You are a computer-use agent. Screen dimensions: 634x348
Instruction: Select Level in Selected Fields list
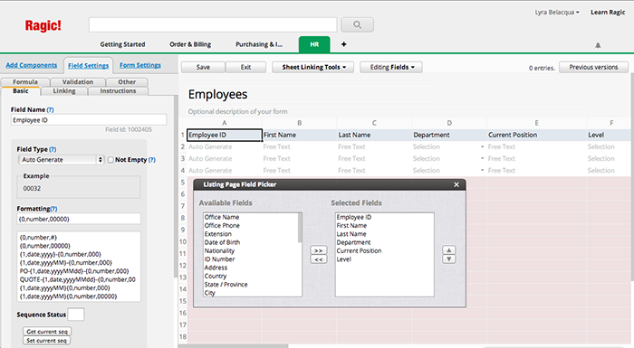pos(343,259)
